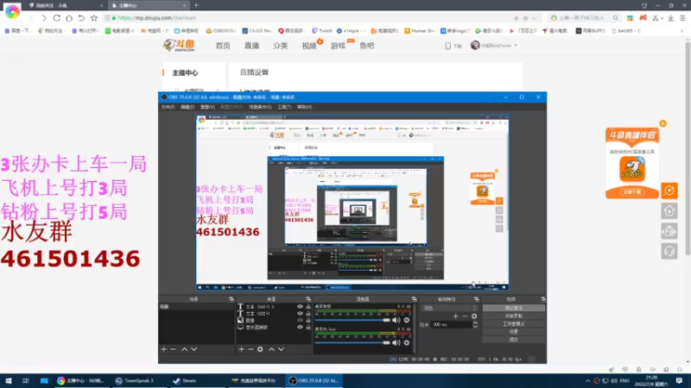Toggle visibility of the display capture source
Screen dimensions: 691x388
tap(300, 328)
